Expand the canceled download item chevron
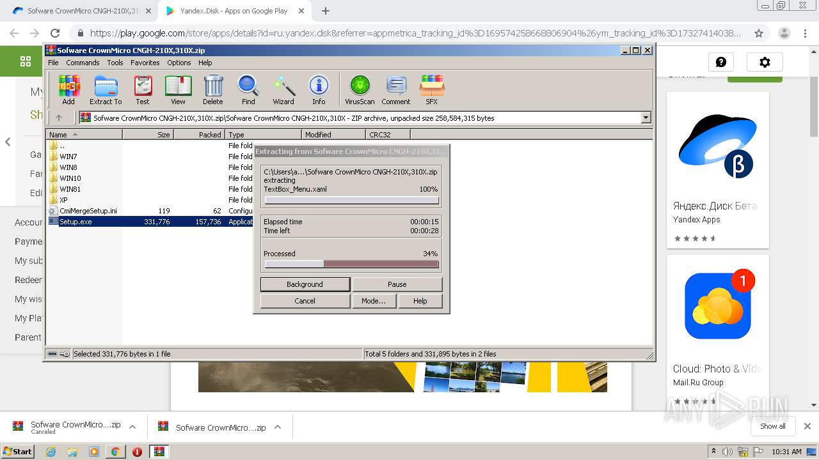The width and height of the screenshot is (819, 460). (x=132, y=427)
